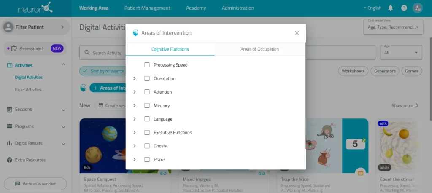Close the Areas of Intervention dialog
The width and height of the screenshot is (432, 193).
tap(297, 33)
